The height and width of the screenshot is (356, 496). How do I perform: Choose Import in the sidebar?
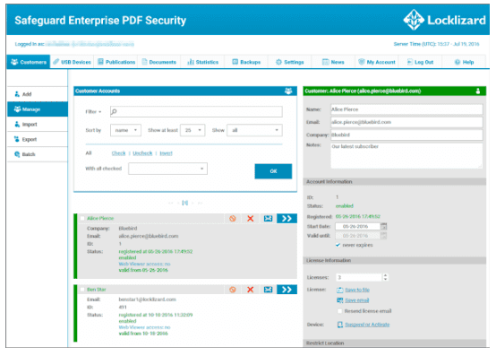click(38, 124)
